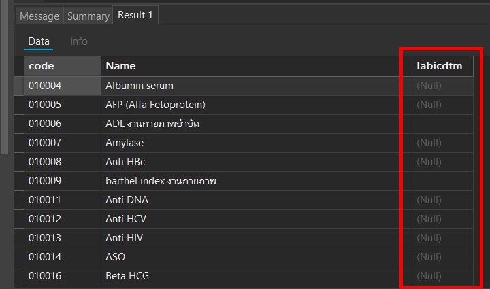Viewport: 490px width, 289px height.
Task: Click the code column header
Action: pyautogui.click(x=63, y=66)
